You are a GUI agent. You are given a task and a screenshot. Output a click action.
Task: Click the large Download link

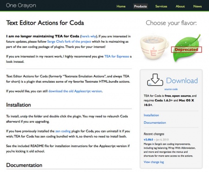tap(182, 81)
